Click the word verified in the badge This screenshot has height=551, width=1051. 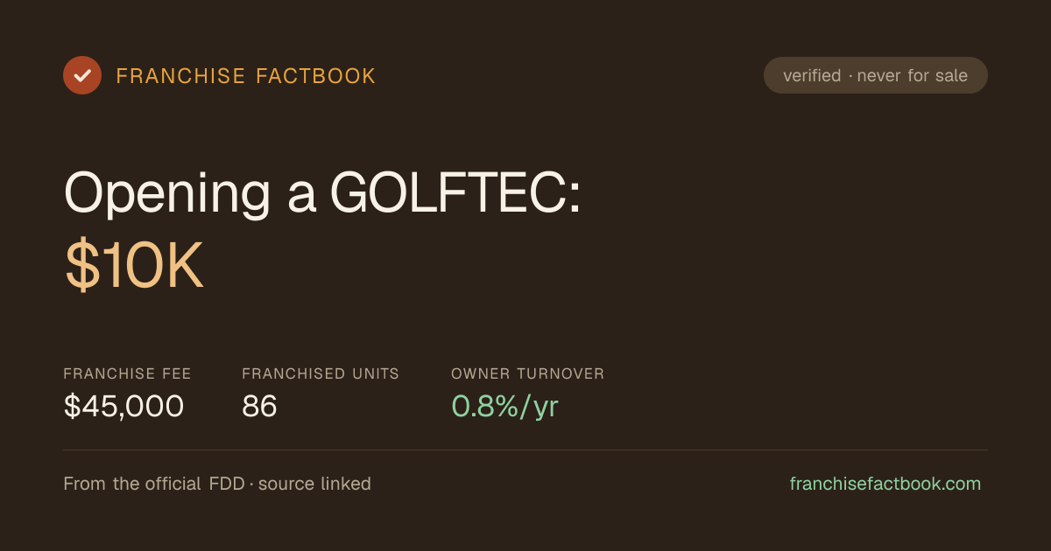[x=812, y=75]
